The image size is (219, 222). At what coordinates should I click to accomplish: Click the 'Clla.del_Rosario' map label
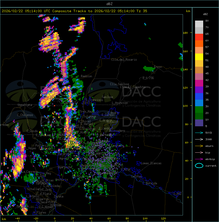[124, 60]
